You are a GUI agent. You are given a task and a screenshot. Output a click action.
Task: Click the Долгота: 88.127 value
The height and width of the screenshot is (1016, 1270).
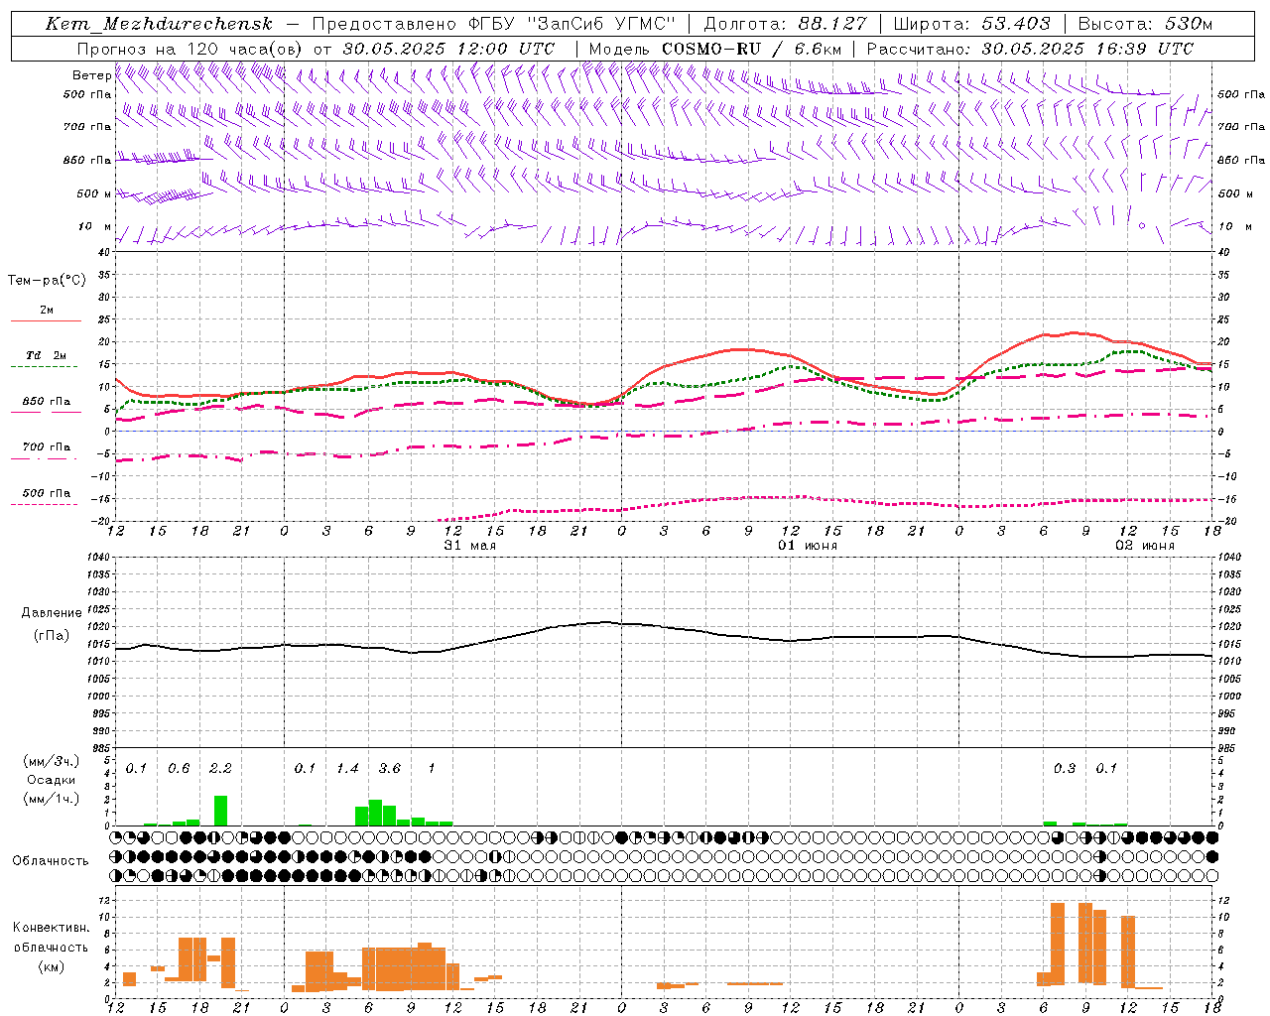[785, 24]
